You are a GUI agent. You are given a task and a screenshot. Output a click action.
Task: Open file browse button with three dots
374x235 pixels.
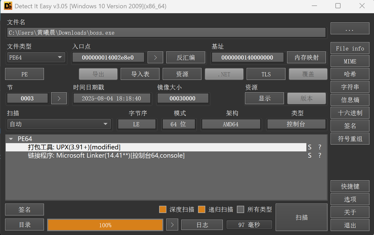pos(350,28)
